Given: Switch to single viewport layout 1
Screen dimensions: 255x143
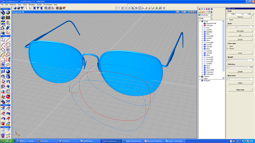Looking at the screenshot, I should 119,8.
